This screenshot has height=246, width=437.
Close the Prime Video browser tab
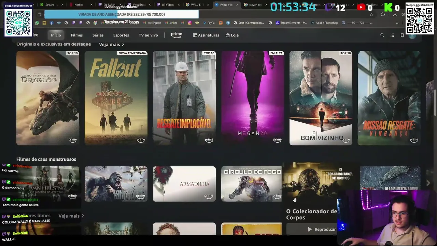pyautogui.click(x=237, y=5)
